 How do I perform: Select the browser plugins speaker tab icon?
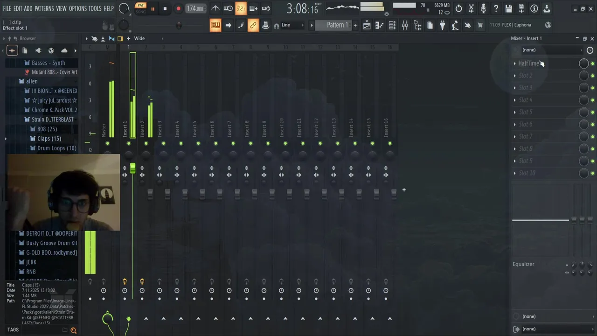[x=38, y=50]
